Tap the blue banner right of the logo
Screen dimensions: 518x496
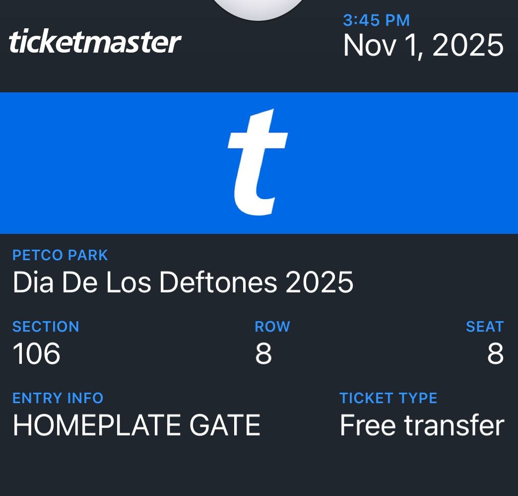tap(407, 163)
